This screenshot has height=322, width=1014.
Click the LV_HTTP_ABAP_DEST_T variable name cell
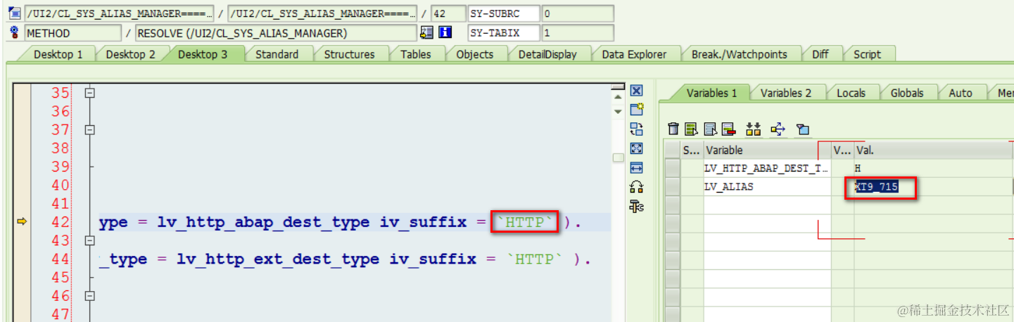click(767, 168)
